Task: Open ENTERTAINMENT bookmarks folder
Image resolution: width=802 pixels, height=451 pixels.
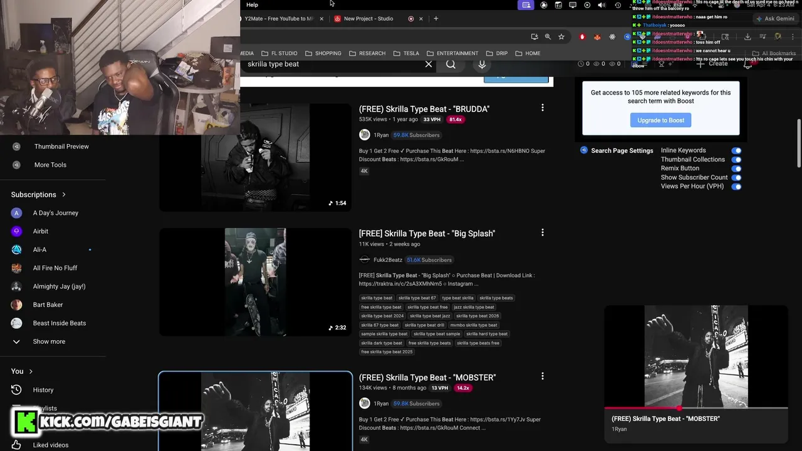Action: pyautogui.click(x=452, y=53)
